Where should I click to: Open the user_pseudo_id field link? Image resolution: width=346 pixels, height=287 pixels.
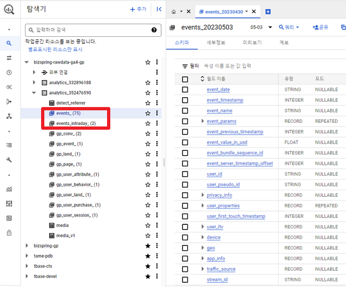223,185
